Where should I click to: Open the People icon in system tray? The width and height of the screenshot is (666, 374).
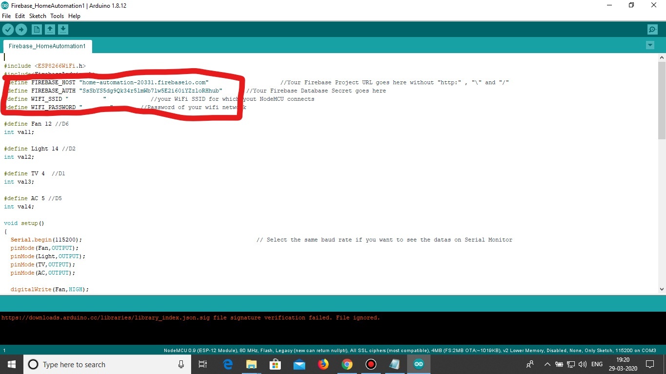(530, 364)
